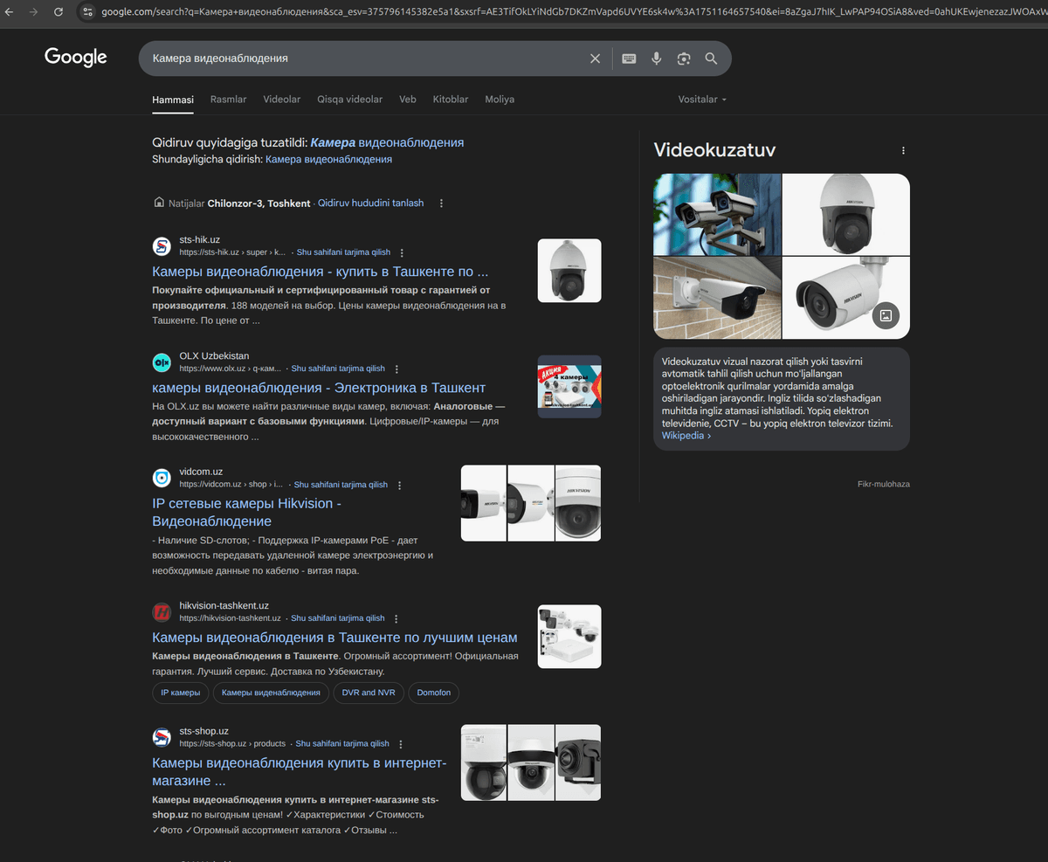Viewport: 1048px width, 862px height.
Task: Start voice search with microphone icon
Action: click(x=656, y=59)
